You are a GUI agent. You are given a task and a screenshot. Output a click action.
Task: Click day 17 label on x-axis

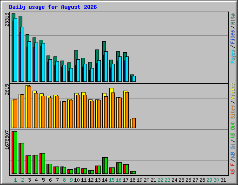[126, 180]
